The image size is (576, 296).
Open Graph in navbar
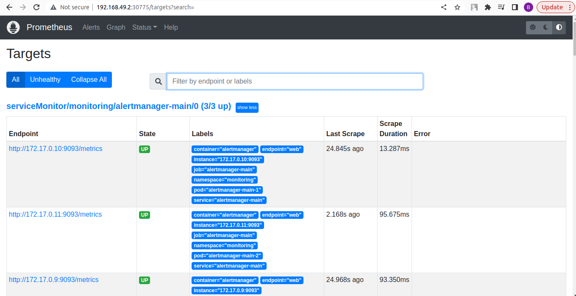(x=116, y=27)
